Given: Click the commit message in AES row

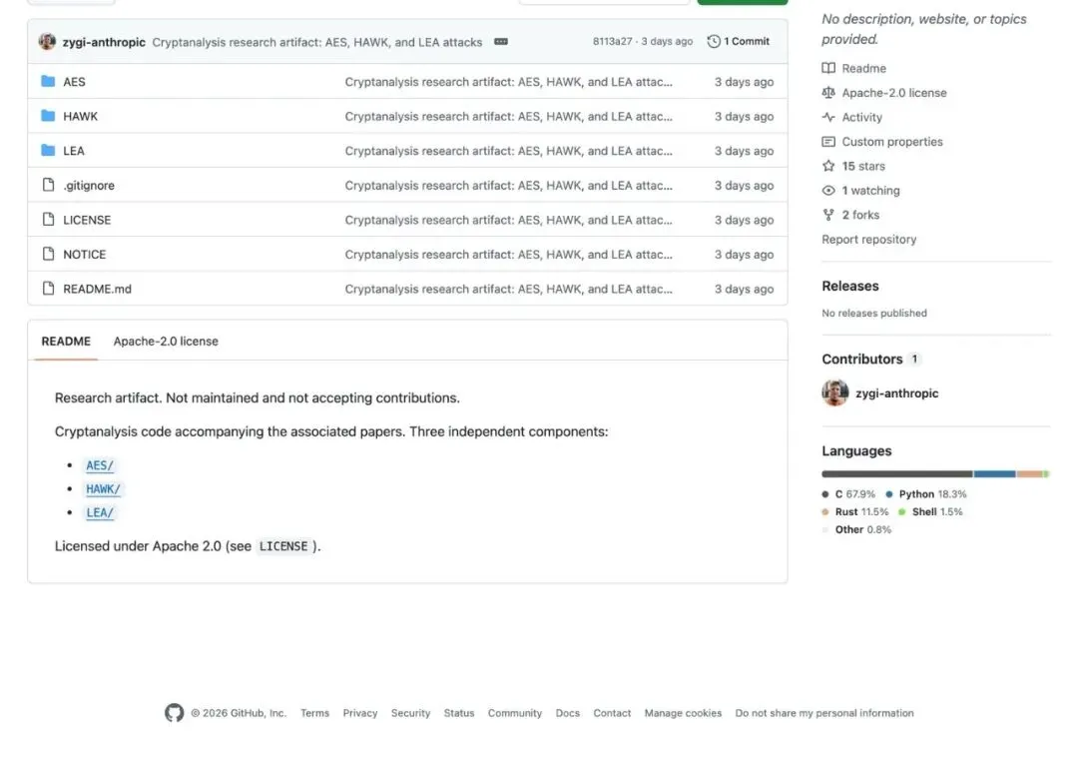Looking at the screenshot, I should 509,82.
